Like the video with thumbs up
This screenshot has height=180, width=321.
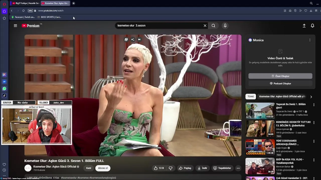coord(159,168)
